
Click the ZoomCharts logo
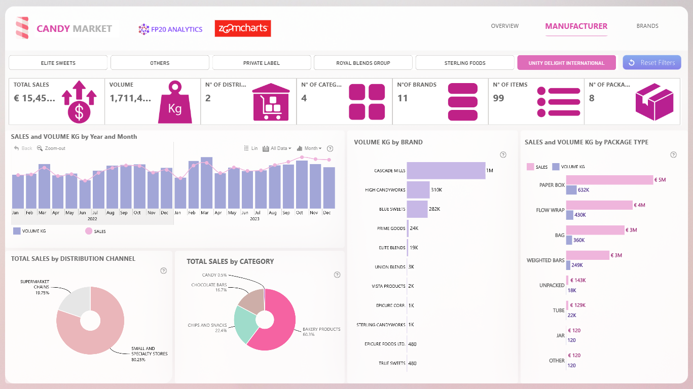[x=243, y=28]
